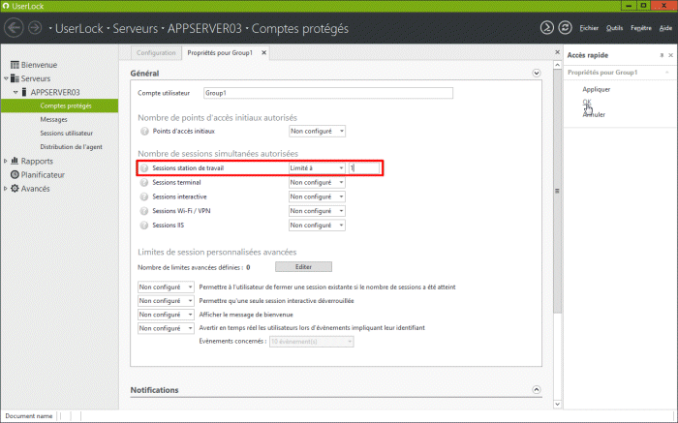Select Distribution de l'agent in sidebar
This screenshot has width=678, height=423.
72,147
